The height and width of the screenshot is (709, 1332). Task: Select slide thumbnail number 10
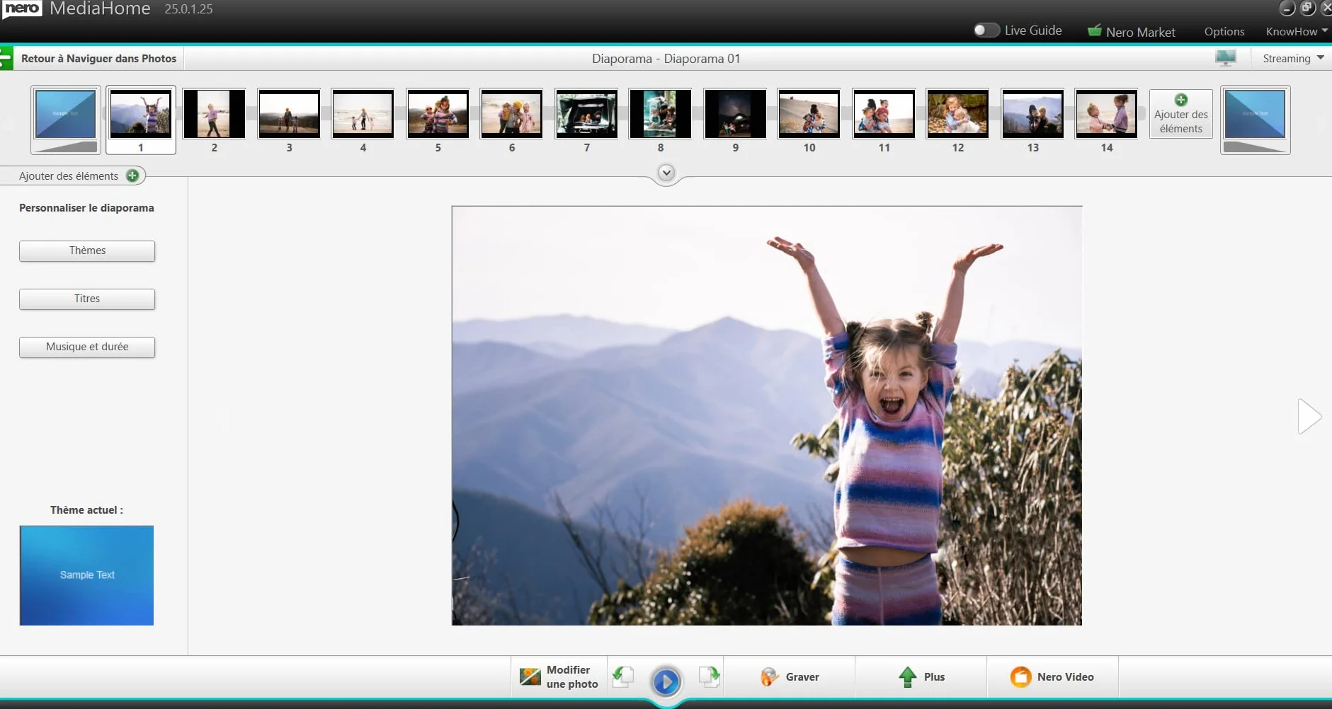[x=809, y=114]
